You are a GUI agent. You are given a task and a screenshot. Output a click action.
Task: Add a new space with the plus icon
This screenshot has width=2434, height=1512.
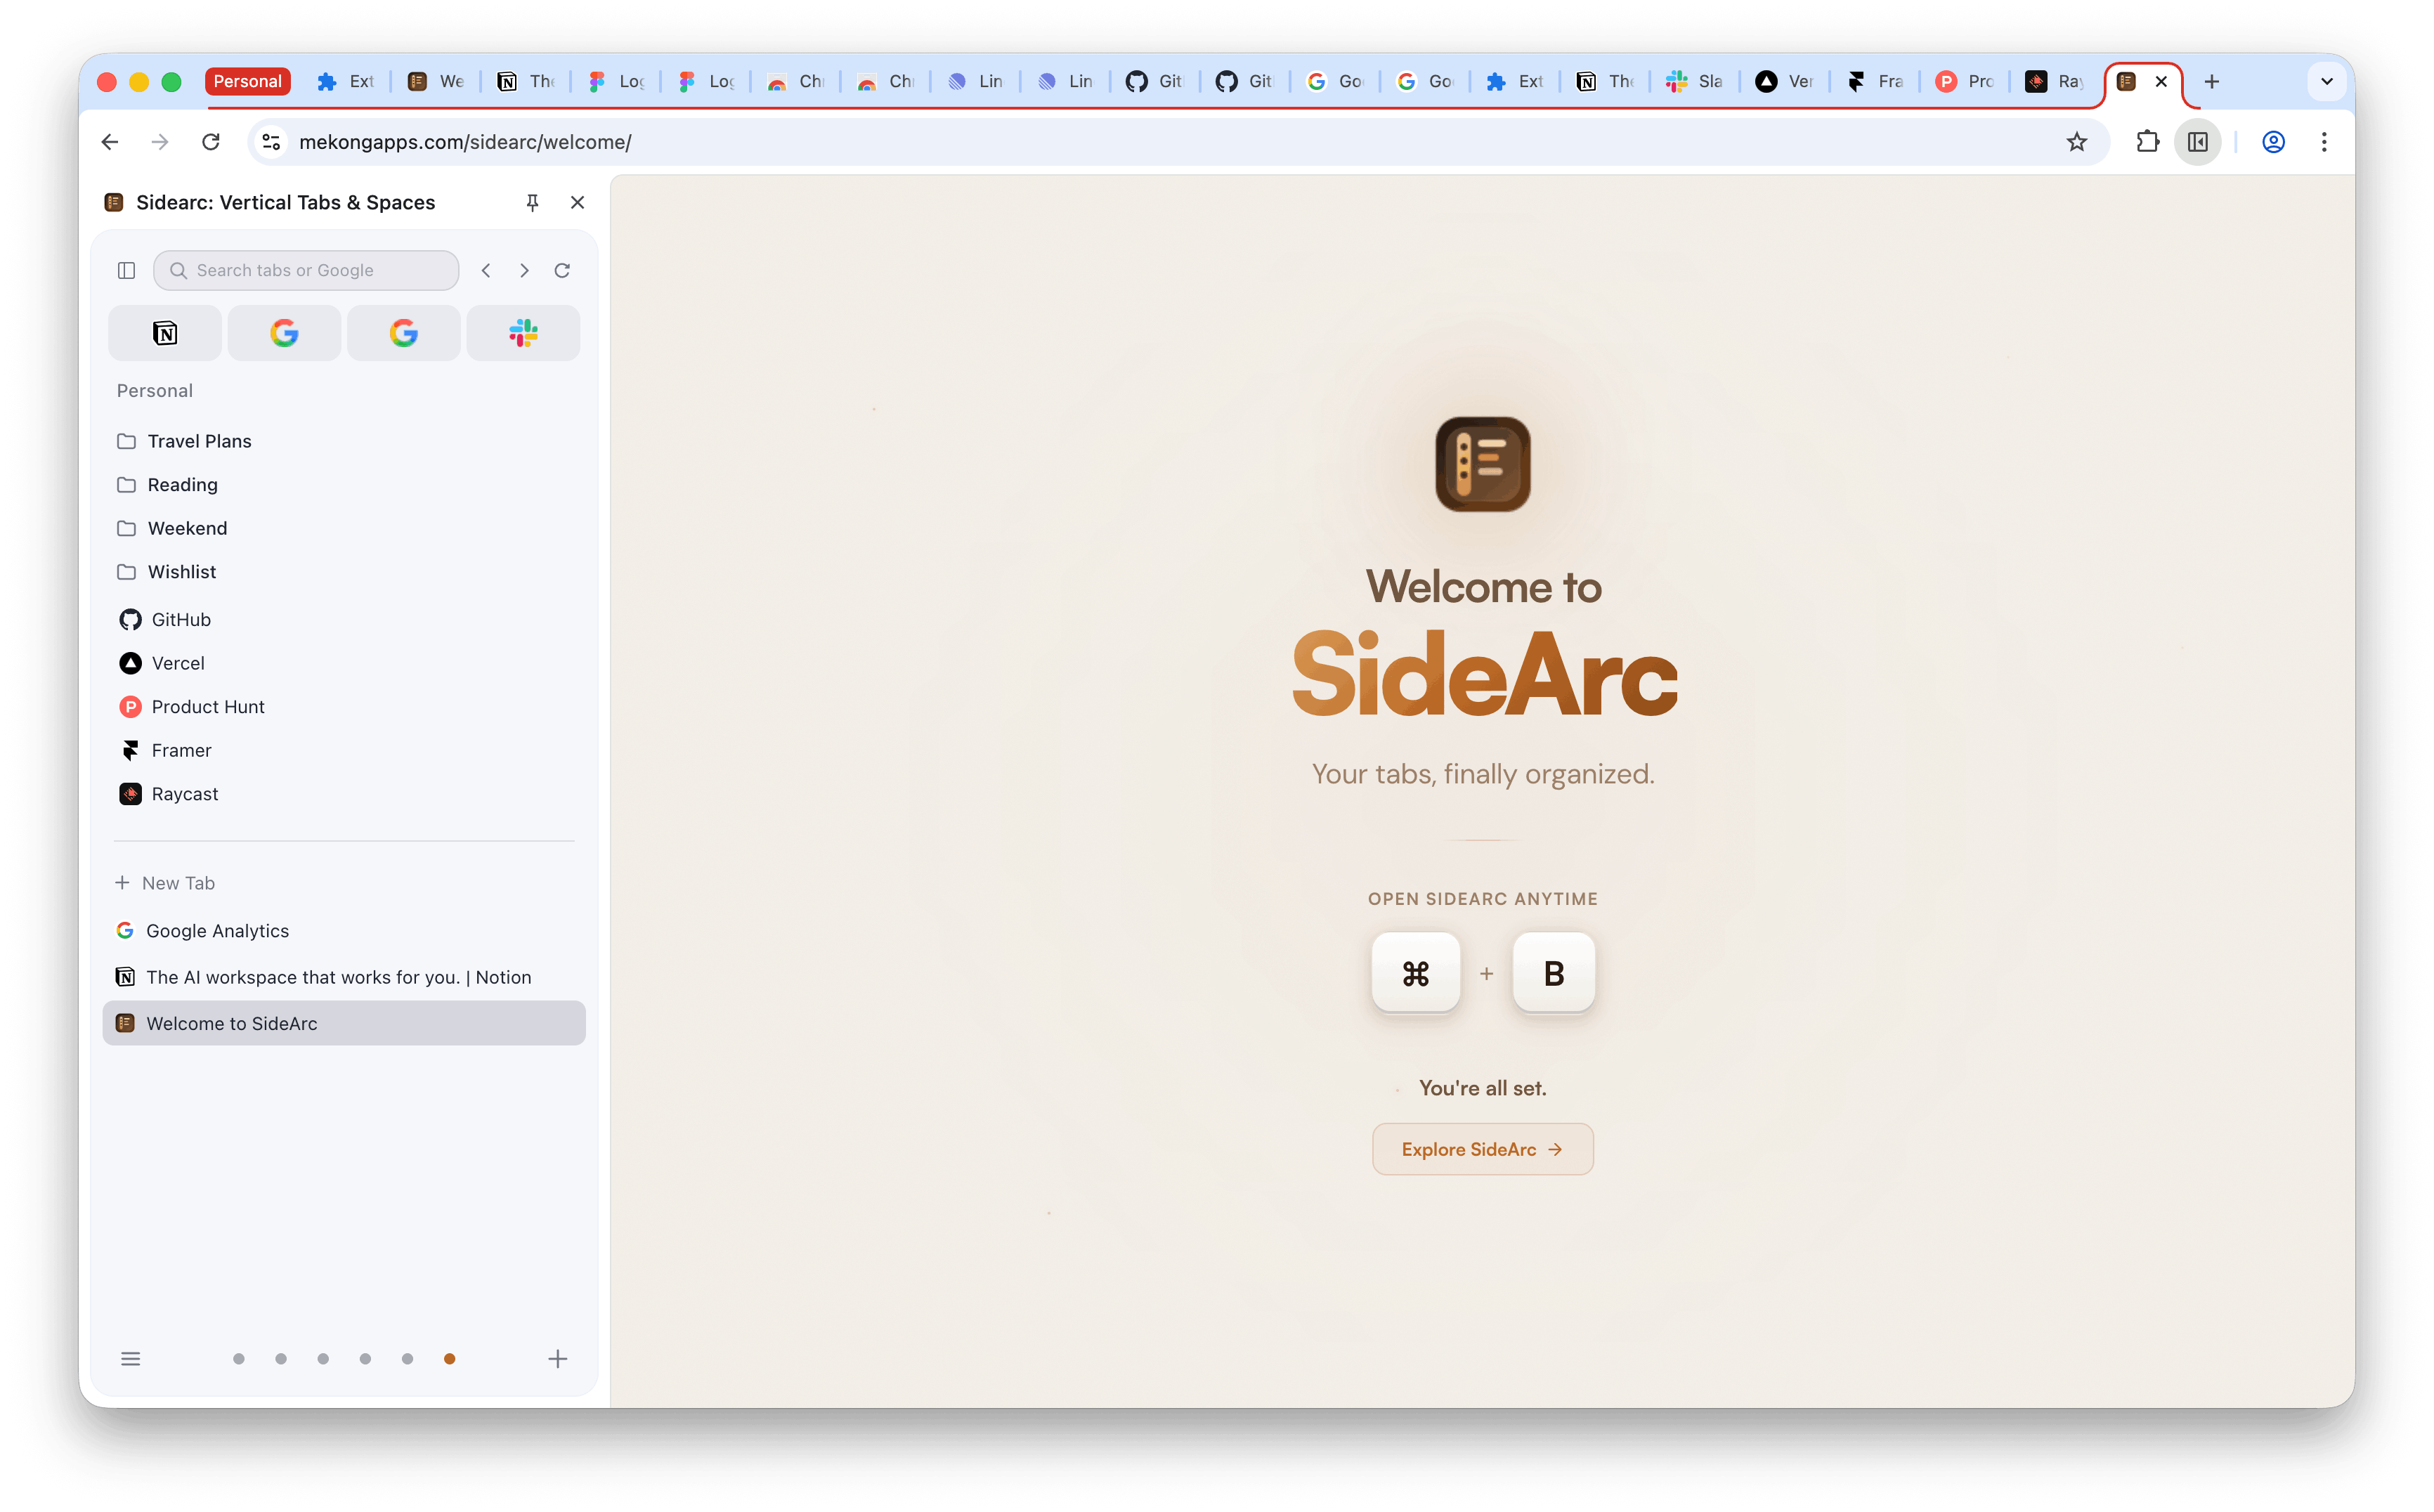(x=558, y=1359)
